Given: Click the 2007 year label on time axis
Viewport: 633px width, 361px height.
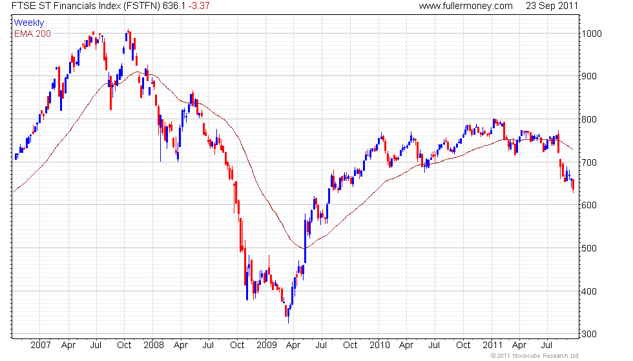Looking at the screenshot, I should [x=40, y=346].
